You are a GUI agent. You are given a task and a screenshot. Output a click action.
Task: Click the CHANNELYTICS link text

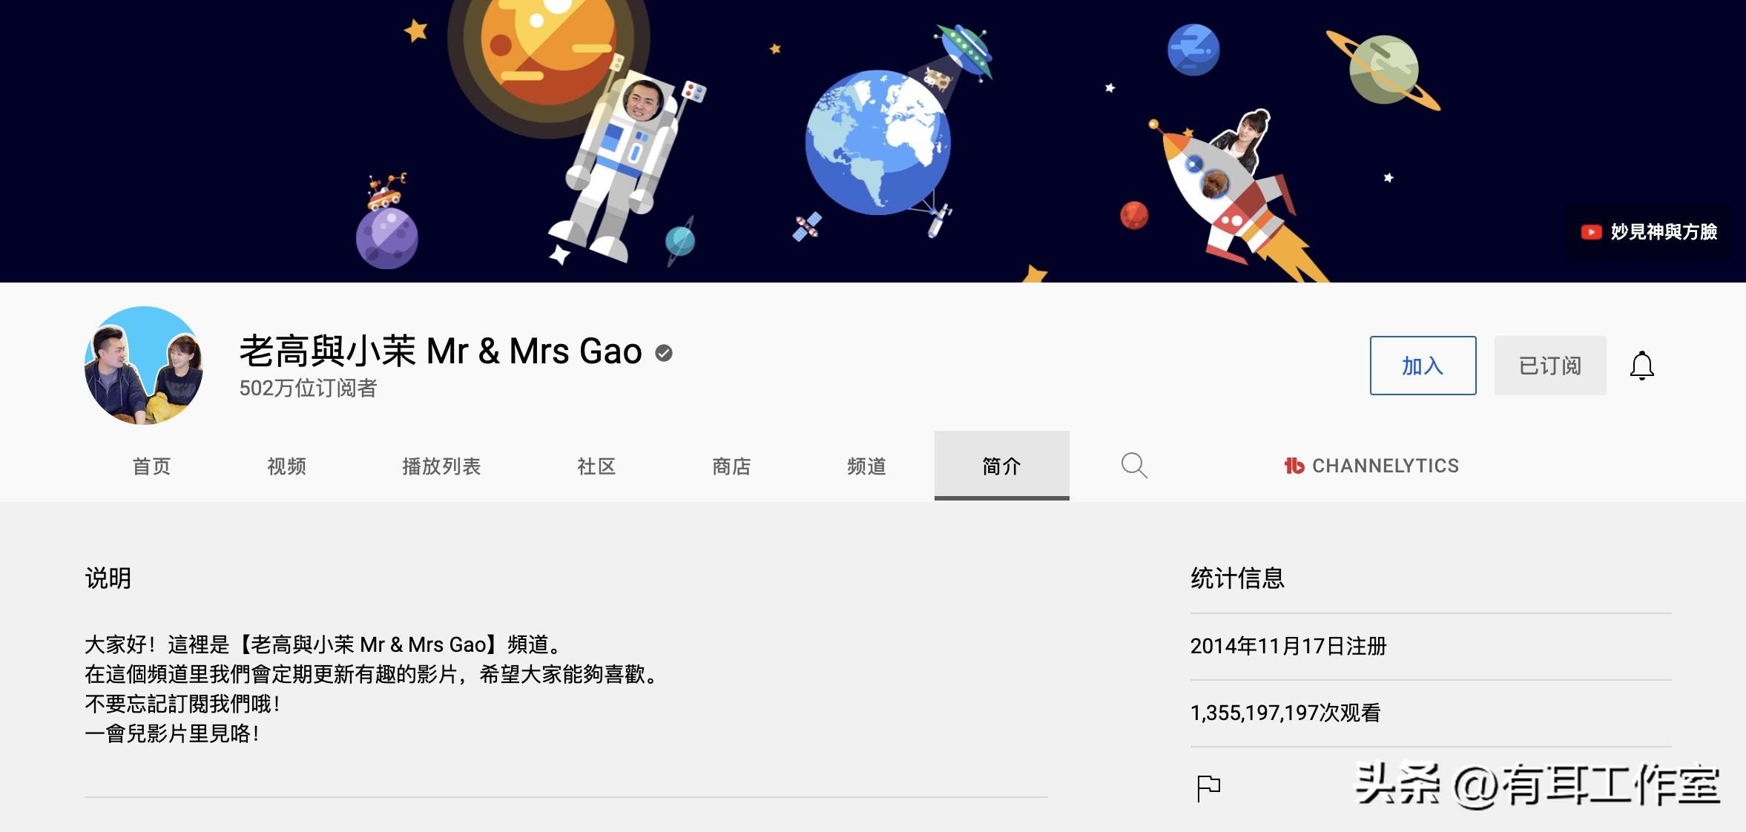(x=1386, y=466)
